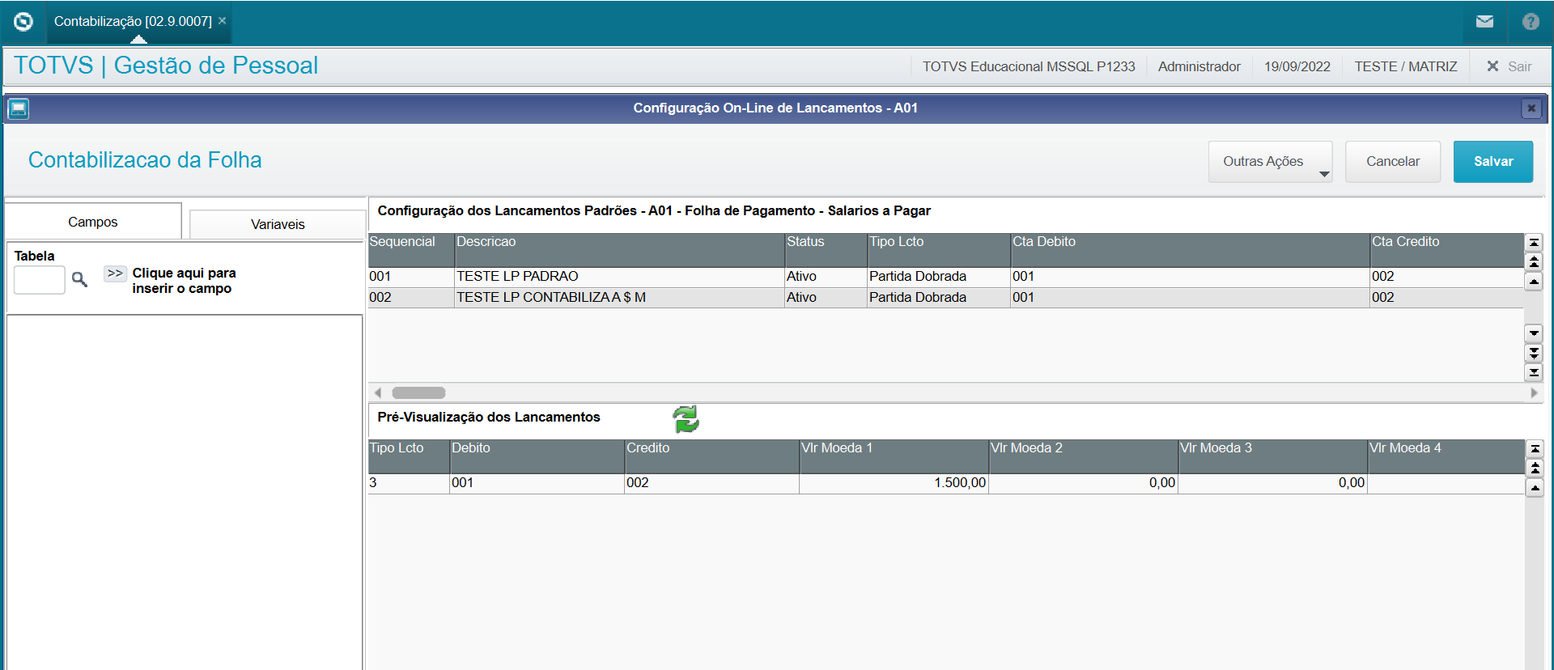Click the TOTVS logo icon at top left
This screenshot has height=670, width=1554.
tap(23, 22)
